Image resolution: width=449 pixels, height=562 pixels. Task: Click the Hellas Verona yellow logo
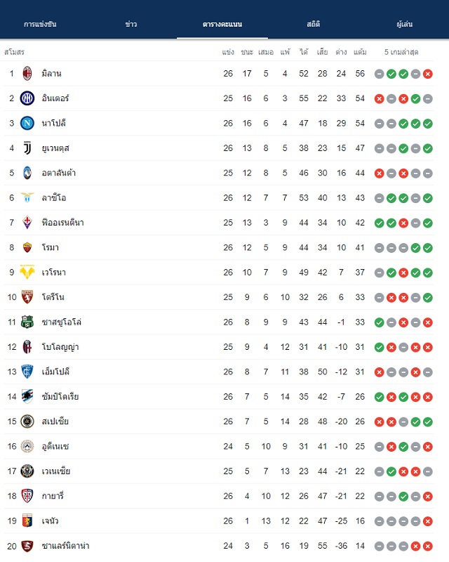(27, 272)
